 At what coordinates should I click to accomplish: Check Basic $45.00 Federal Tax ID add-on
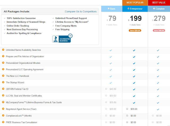pyautogui.click(x=106, y=89)
